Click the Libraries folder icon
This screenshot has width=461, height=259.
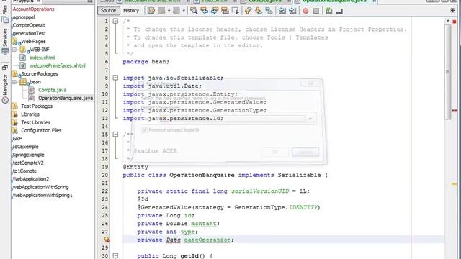(14, 114)
